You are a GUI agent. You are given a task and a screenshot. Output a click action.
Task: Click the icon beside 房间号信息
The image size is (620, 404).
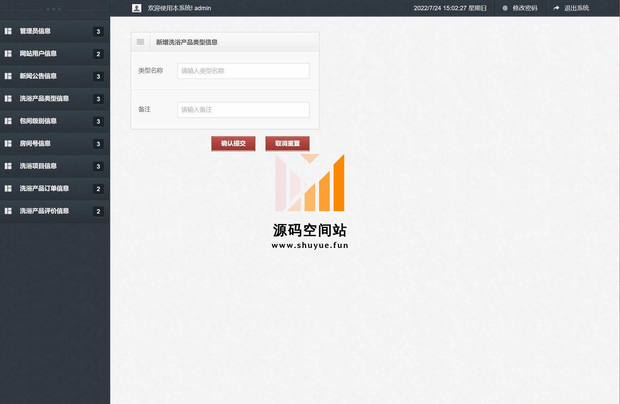tap(8, 143)
